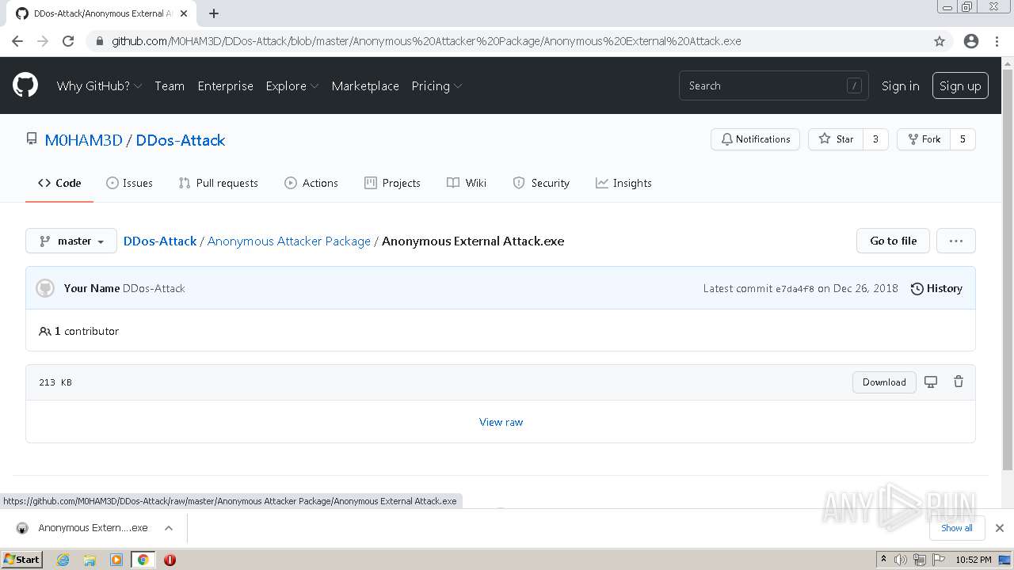Fork the repository

click(924, 139)
